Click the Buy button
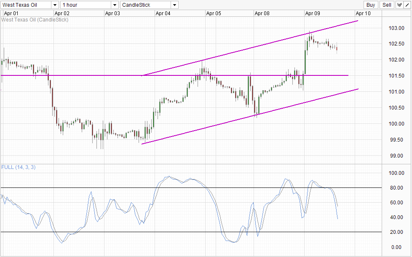412x257 pixels. 371,5
